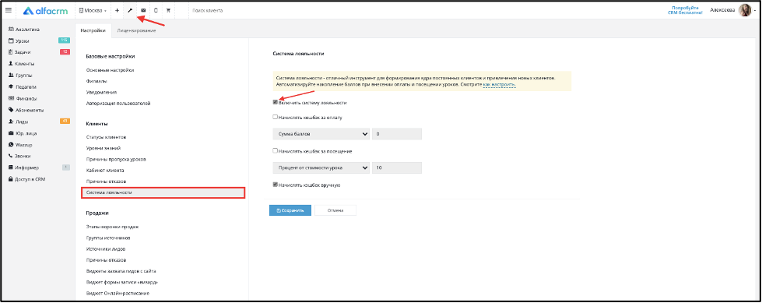Click the Уроки counter badge 115
Screen dimensions: 762x303
click(x=64, y=41)
